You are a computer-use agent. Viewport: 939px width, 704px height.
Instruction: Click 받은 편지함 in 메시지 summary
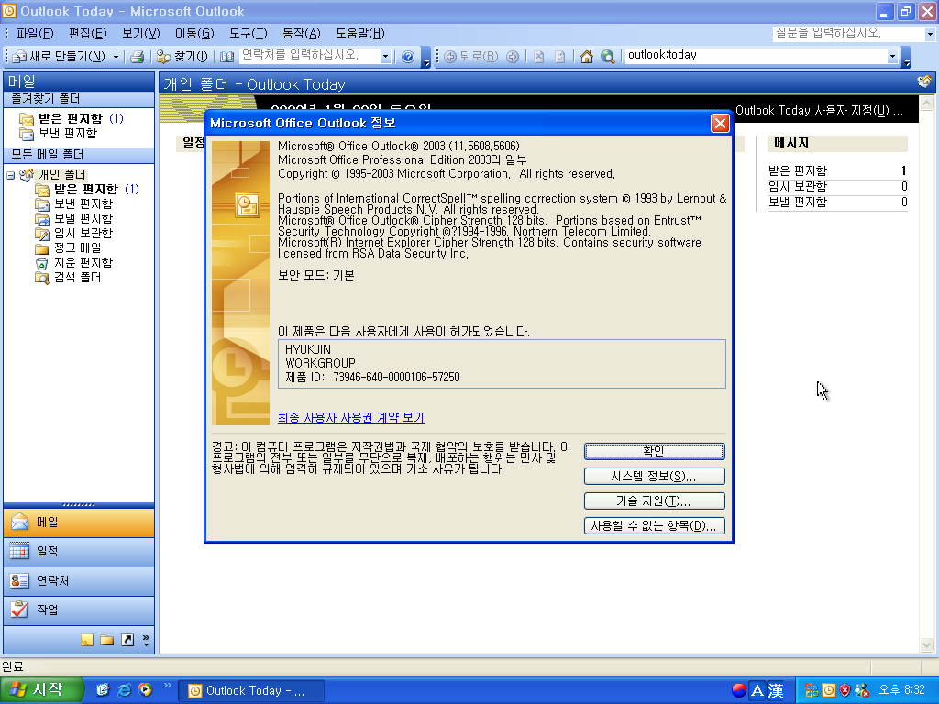pos(798,171)
